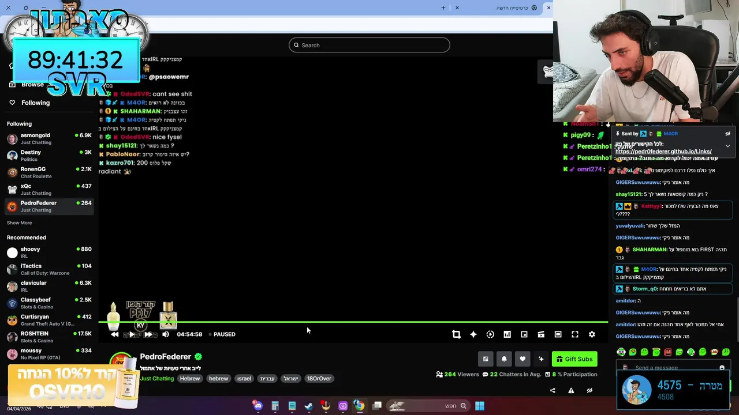Select PedroFederer in the Following list
Viewport: 739px width, 415px height.
[x=49, y=206]
